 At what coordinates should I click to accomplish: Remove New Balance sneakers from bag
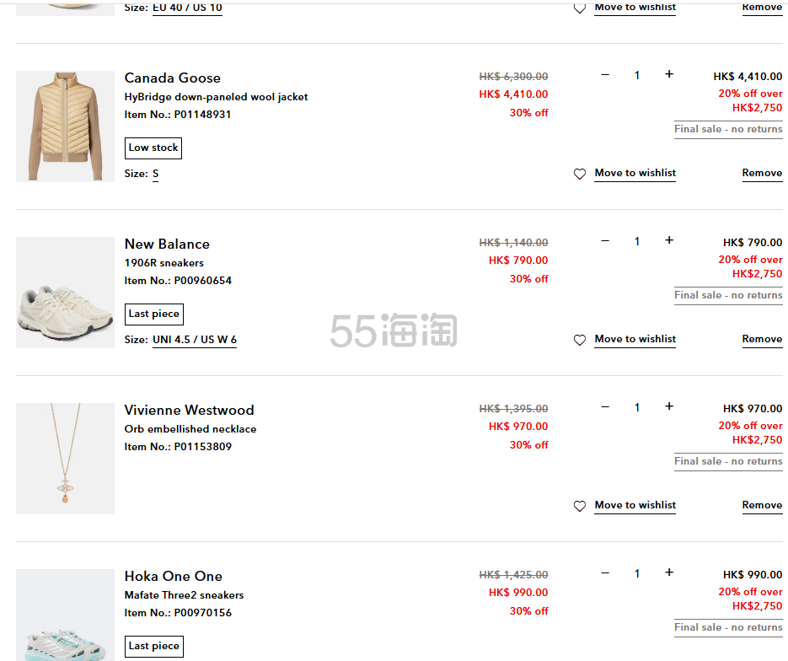point(762,339)
